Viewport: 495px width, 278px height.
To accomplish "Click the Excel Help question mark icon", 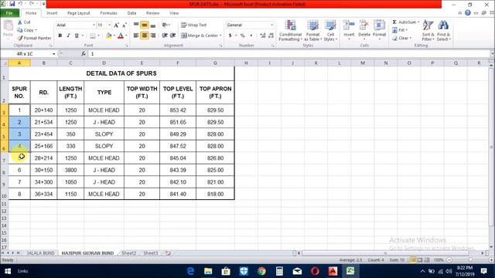I will point(468,13).
